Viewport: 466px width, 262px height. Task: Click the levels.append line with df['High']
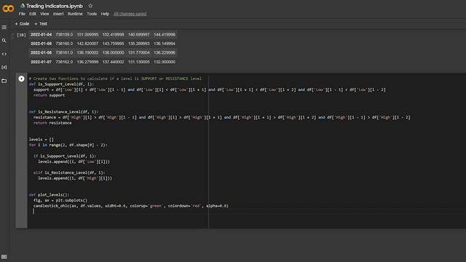pyautogui.click(x=75, y=178)
